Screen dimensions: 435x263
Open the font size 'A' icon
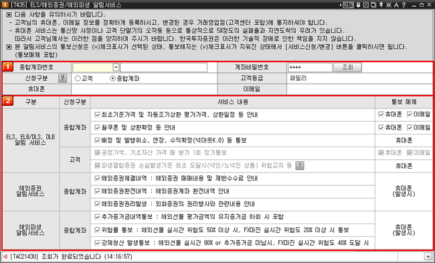[396, 5]
